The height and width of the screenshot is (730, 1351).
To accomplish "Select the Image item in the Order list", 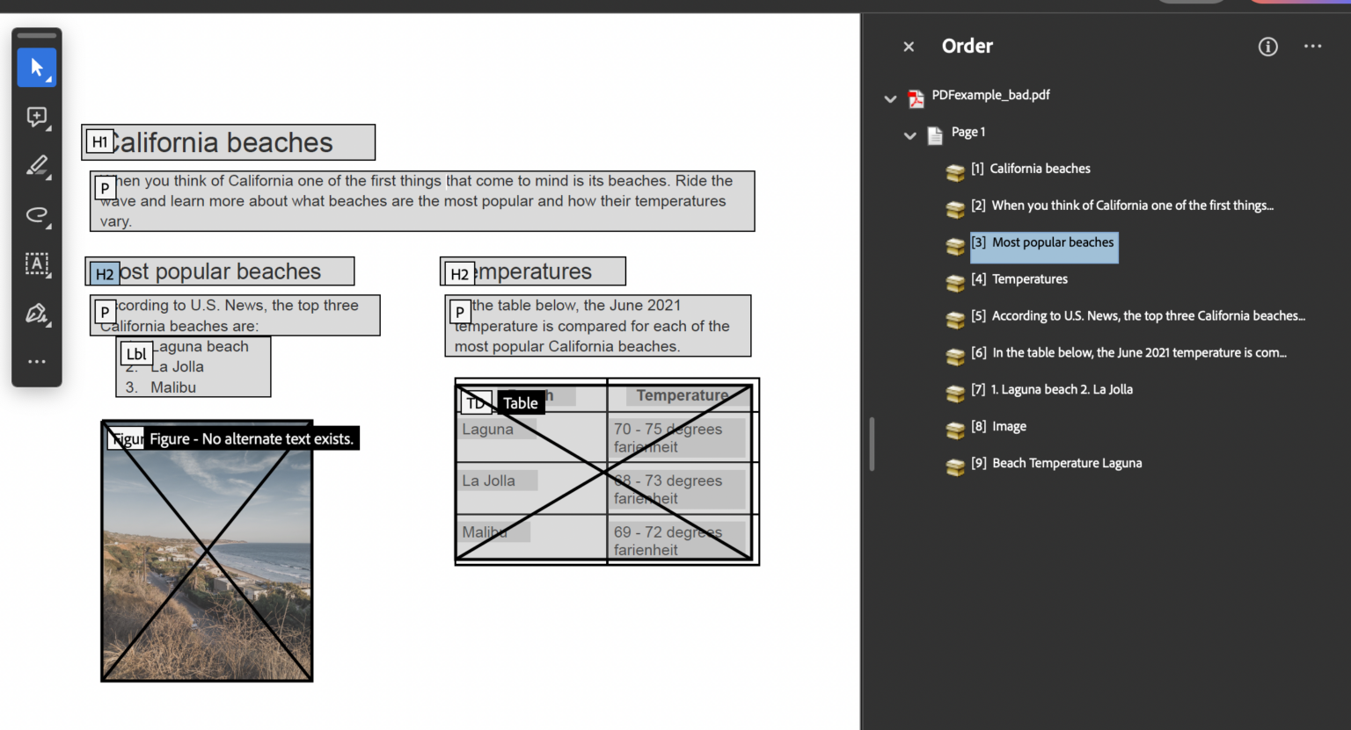I will [x=1009, y=426].
